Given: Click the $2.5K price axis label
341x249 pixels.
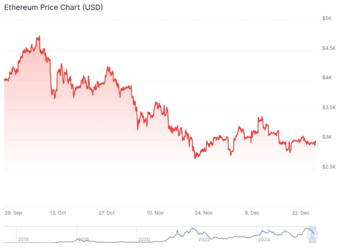Looking at the screenshot, I should [329, 167].
